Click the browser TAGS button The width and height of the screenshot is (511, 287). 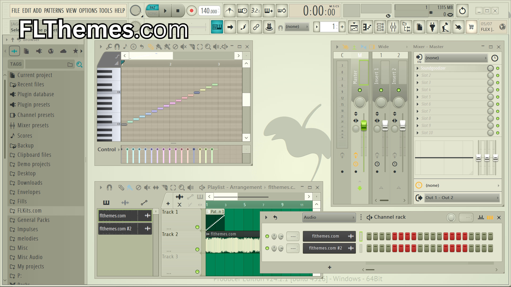[x=16, y=64]
